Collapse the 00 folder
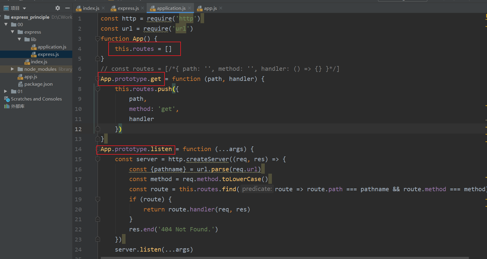 (x=6, y=24)
